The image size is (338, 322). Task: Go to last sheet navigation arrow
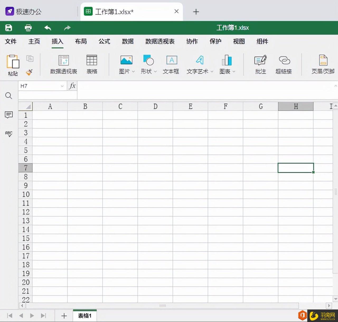[44, 316]
